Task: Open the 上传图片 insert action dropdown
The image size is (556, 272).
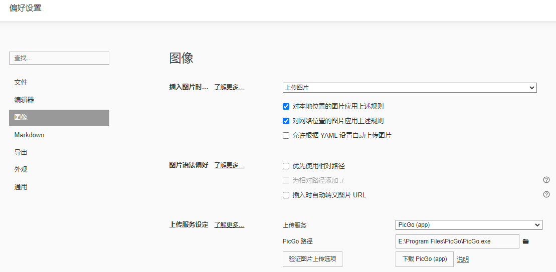Action: 409,88
